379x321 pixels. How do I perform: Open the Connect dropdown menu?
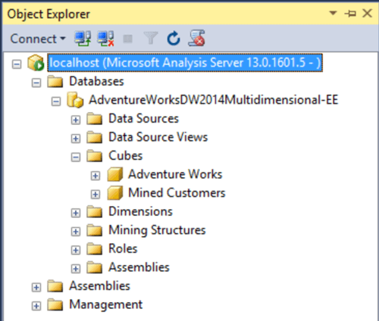[x=38, y=39]
